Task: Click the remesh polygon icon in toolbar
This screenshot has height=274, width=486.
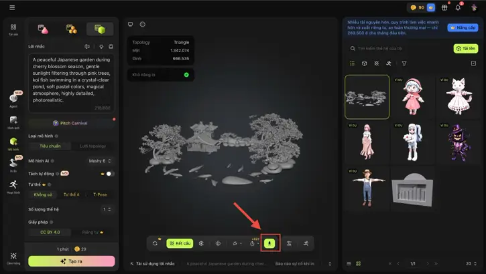Action: (x=201, y=243)
